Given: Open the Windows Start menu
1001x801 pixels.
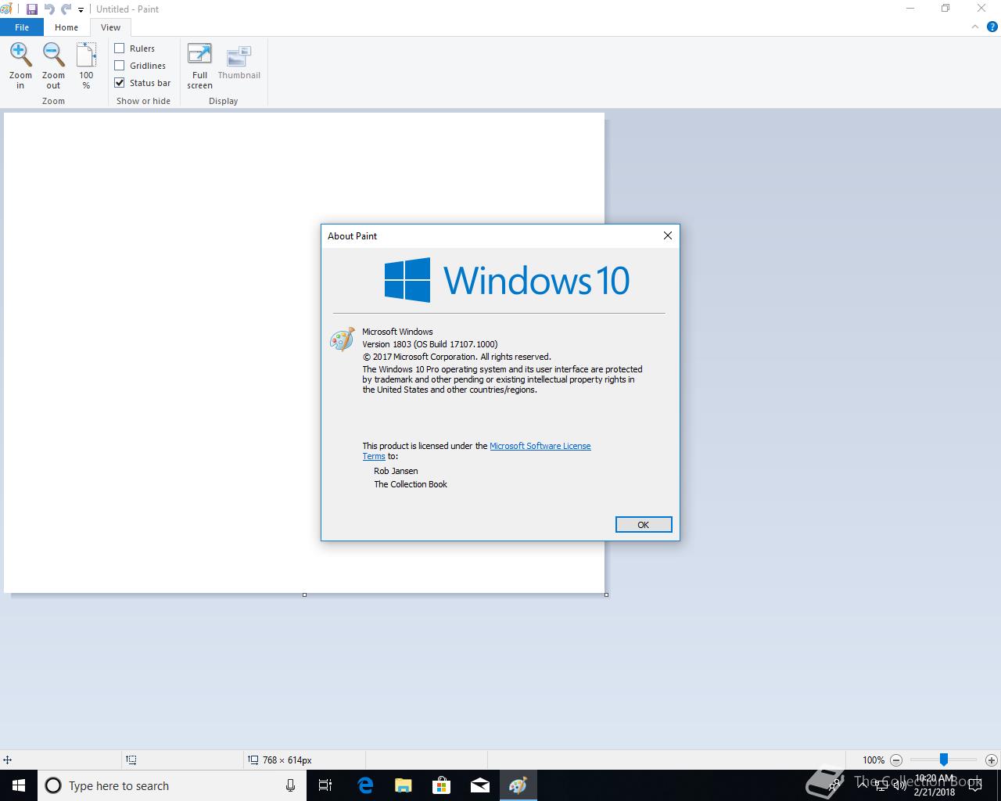Looking at the screenshot, I should tap(19, 785).
